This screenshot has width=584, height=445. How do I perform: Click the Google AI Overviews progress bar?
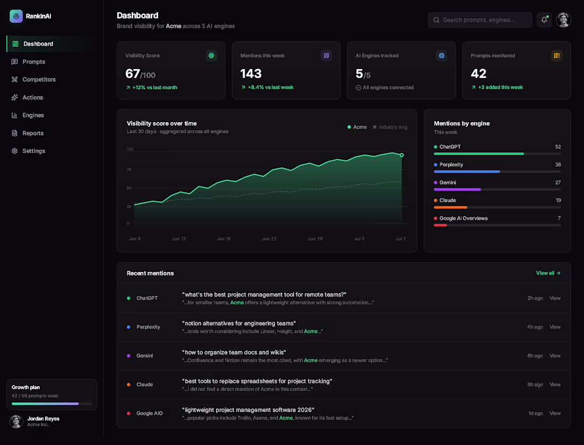point(497,225)
